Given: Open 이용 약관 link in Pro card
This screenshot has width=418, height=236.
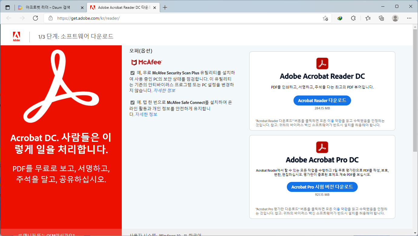Looking at the screenshot, I should (340, 209).
